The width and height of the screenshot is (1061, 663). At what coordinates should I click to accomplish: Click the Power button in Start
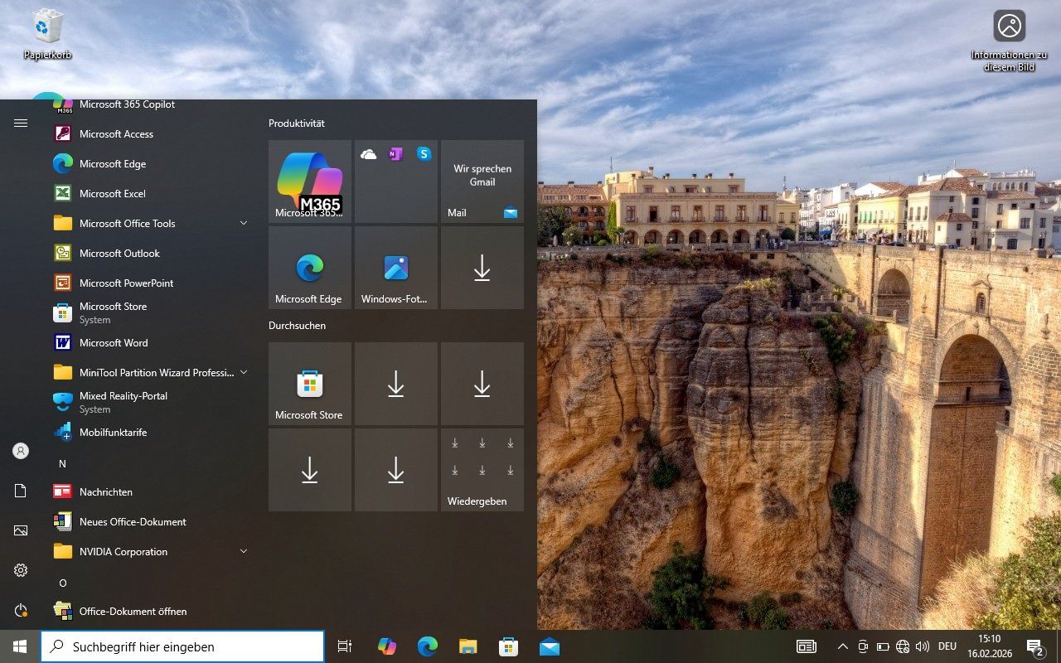21,610
